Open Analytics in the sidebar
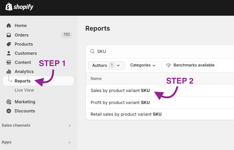234x150 pixels. (x=24, y=72)
